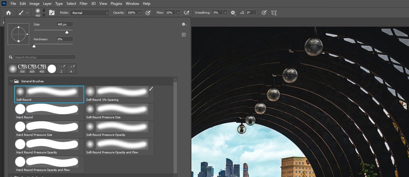This screenshot has height=177, width=409.
Task: Toggle pressure for opacity button
Action: tap(148, 13)
